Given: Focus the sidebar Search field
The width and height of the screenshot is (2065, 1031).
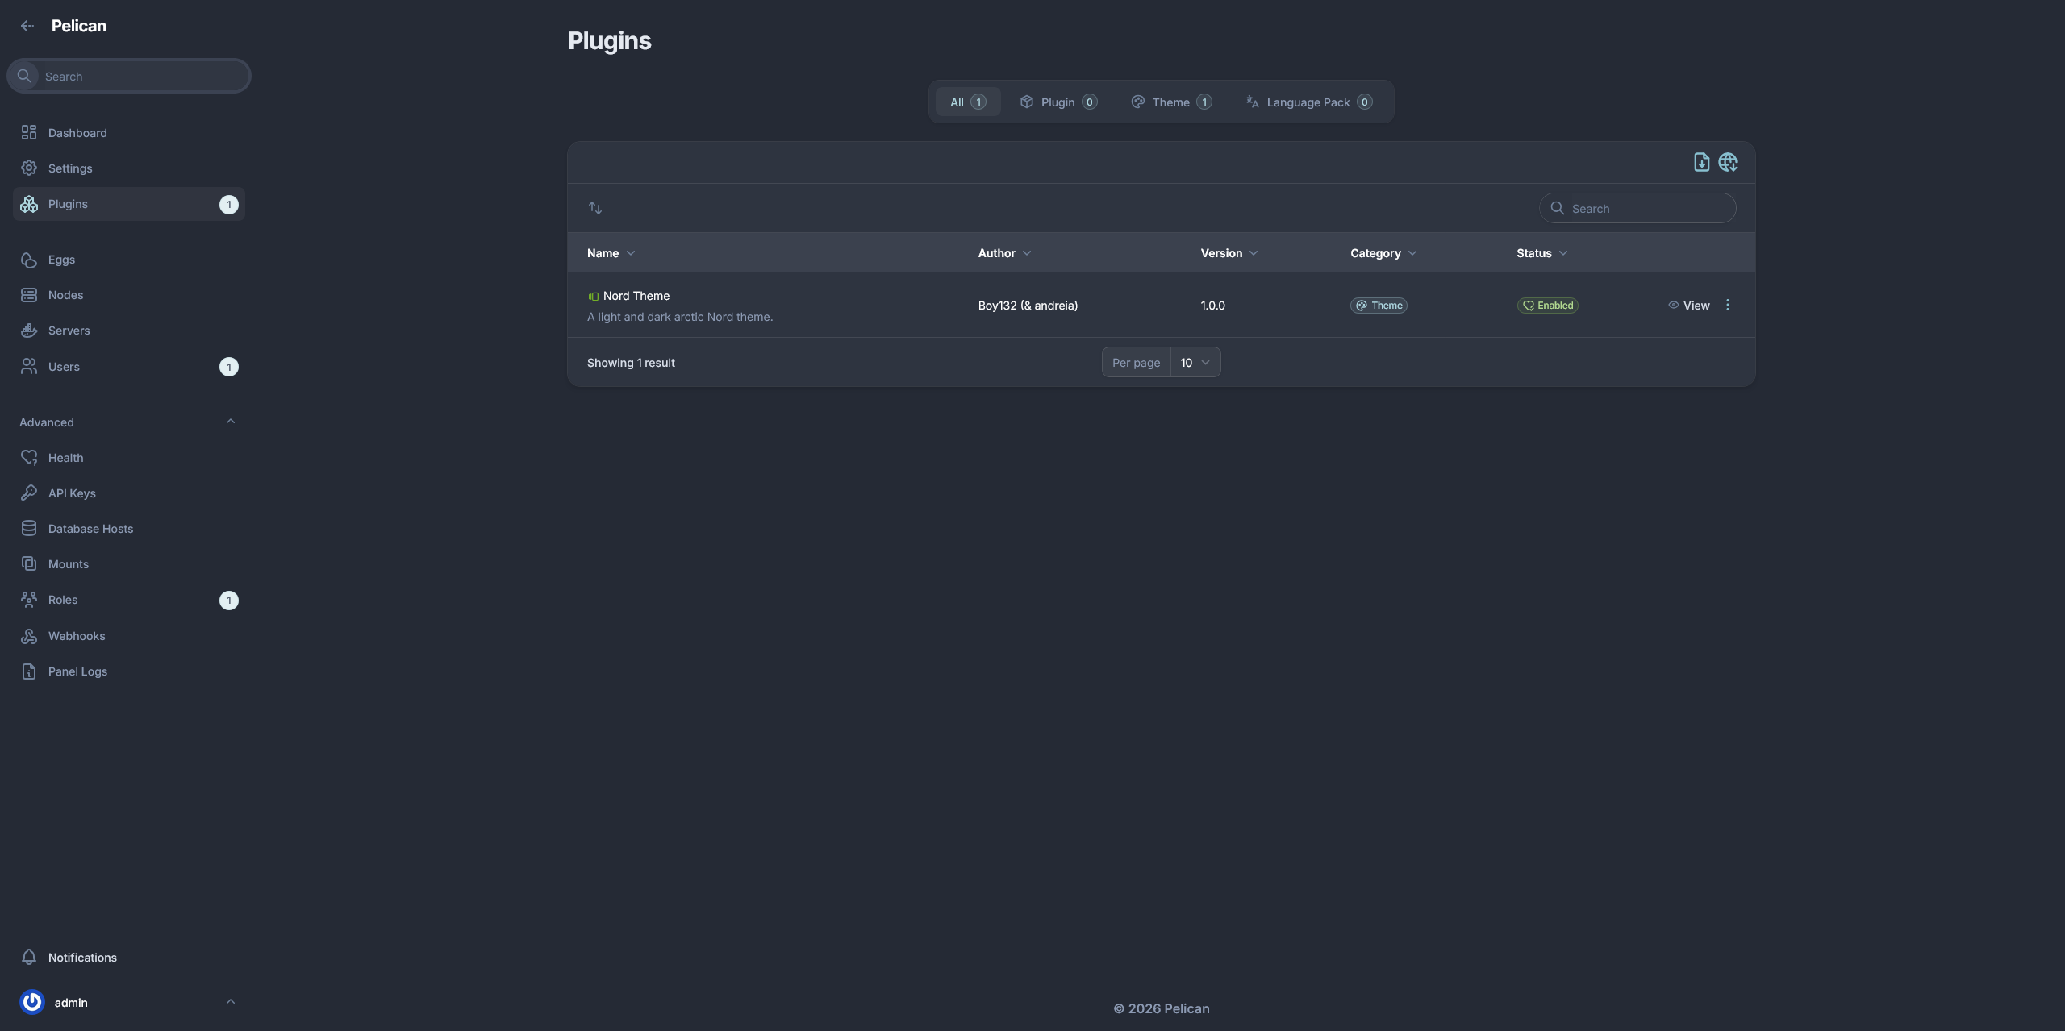Looking at the screenshot, I should click(129, 76).
